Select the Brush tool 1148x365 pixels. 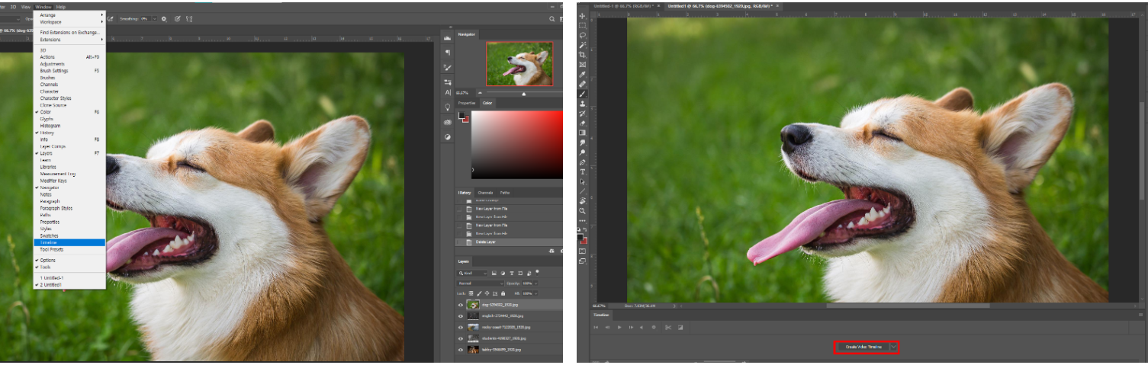582,93
